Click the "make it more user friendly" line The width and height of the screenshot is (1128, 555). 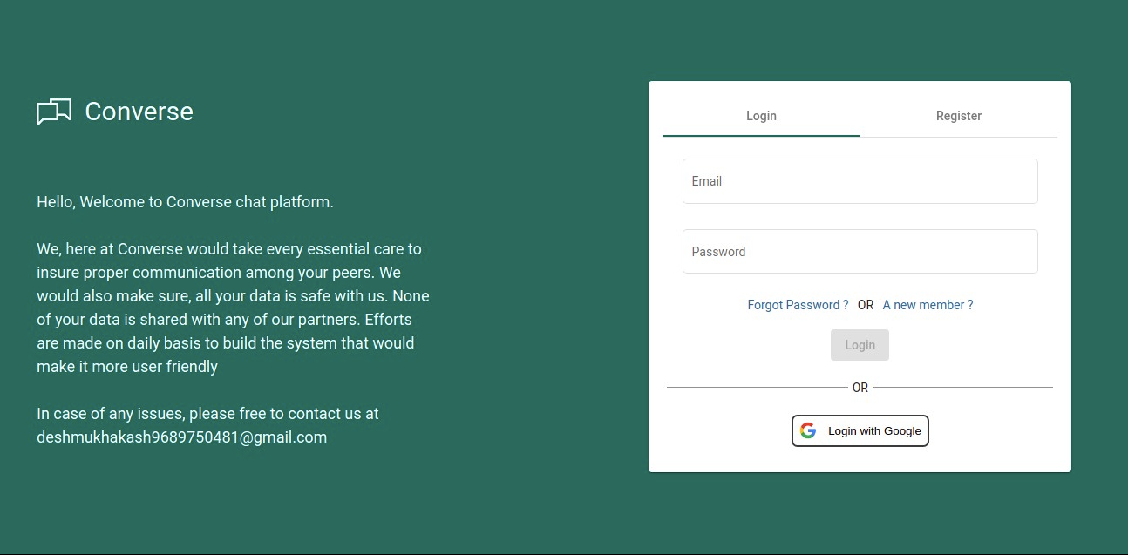tap(127, 367)
